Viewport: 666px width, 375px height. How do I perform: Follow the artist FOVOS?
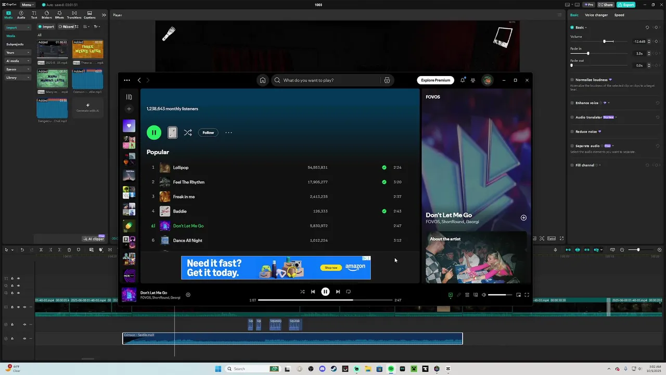tap(208, 133)
